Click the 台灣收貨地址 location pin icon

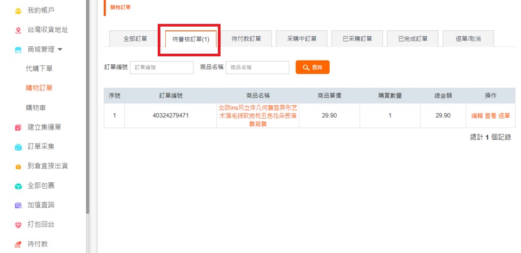point(18,30)
